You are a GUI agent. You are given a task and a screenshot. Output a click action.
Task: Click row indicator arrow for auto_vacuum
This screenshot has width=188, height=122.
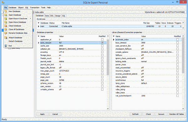click(x=39, y=43)
